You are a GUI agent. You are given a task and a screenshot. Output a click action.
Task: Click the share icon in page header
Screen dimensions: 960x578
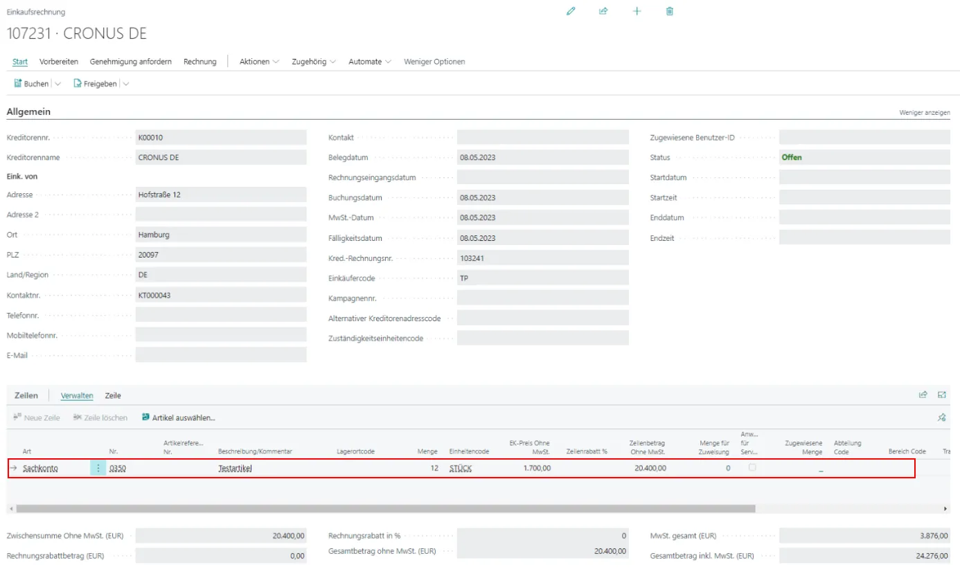[603, 11]
